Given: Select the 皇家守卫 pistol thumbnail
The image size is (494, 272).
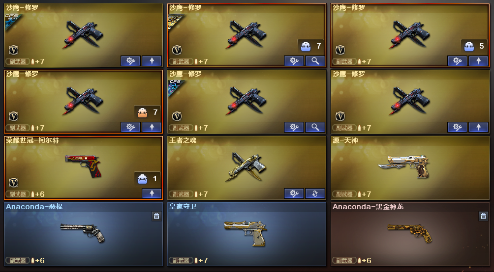Looking at the screenshot, I should (x=246, y=232).
